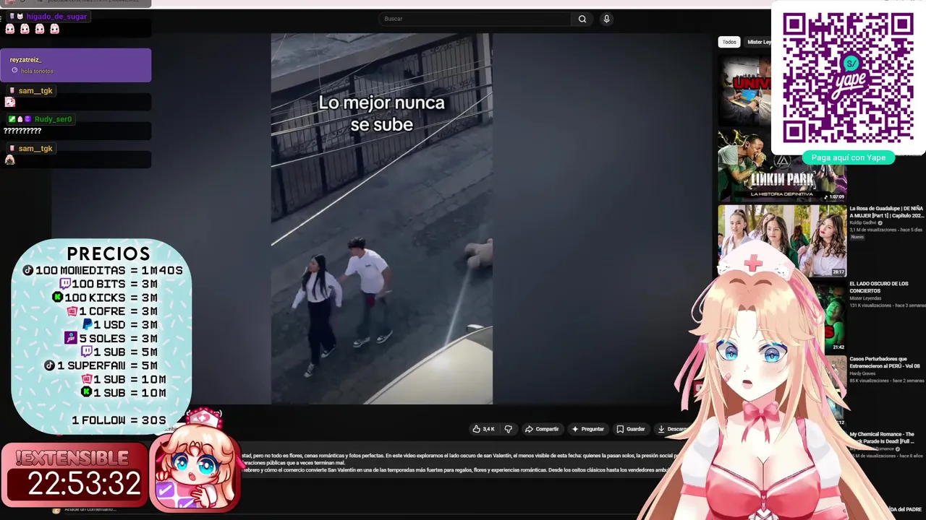
Task: Click title Casos Perturbadores que Estremecieron al PERÚ
Action: coord(885,363)
